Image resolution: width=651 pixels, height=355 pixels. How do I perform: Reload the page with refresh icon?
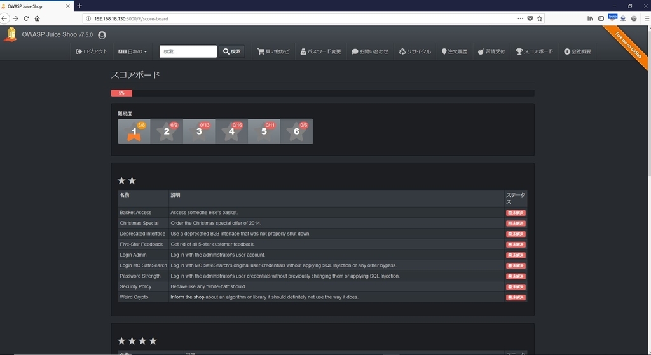point(26,18)
